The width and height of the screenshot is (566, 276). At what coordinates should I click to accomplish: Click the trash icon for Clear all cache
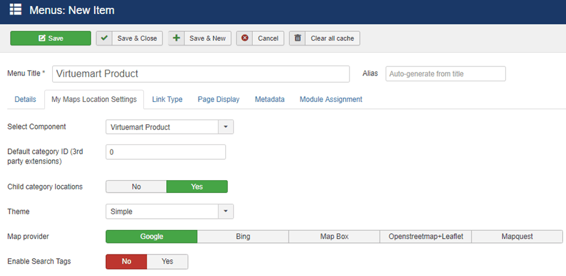tap(298, 38)
